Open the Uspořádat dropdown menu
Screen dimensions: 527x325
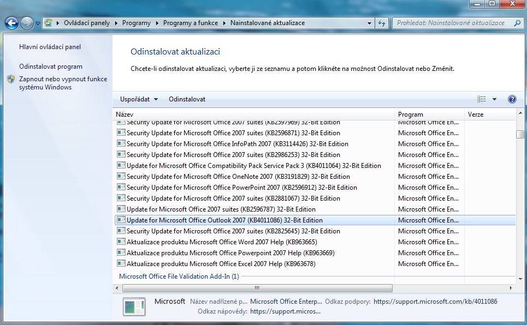(x=139, y=99)
